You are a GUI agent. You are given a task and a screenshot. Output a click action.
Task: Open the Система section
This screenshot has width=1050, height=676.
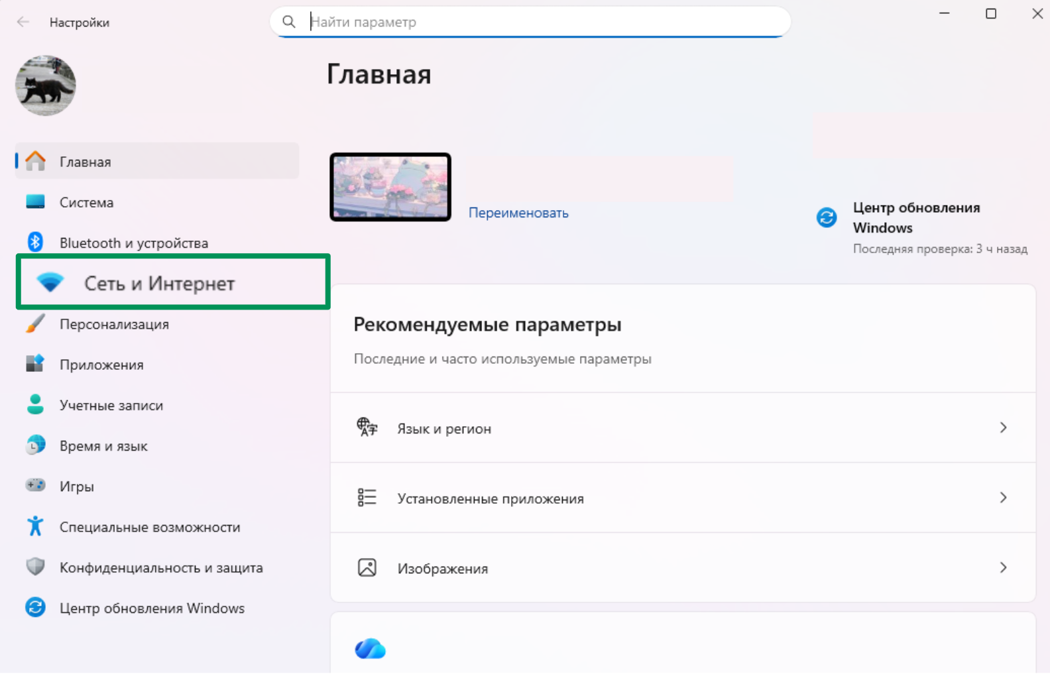click(86, 202)
